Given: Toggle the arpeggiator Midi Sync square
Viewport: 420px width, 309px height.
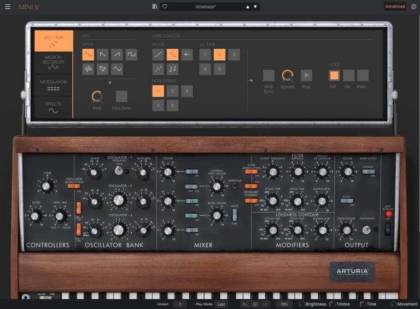Looking at the screenshot, I should [x=269, y=76].
